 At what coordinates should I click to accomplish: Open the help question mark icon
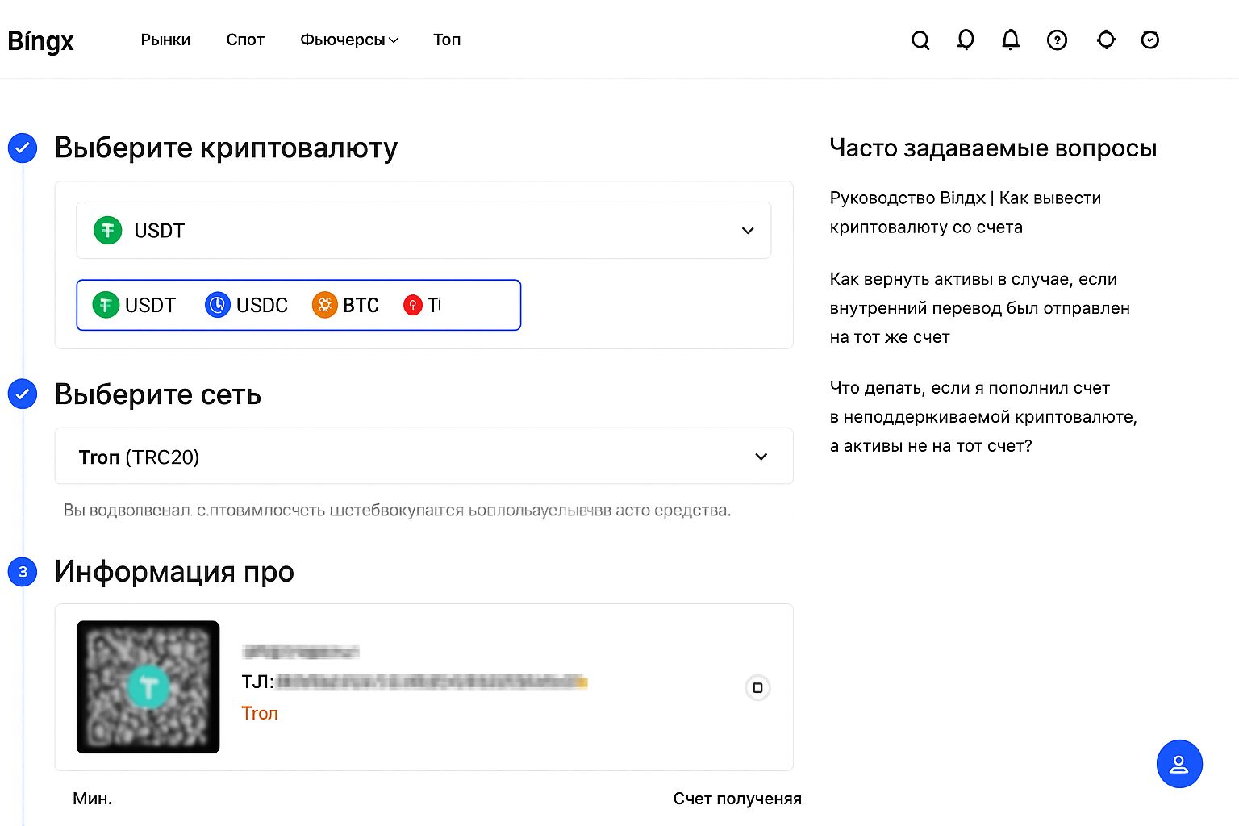(x=1057, y=40)
